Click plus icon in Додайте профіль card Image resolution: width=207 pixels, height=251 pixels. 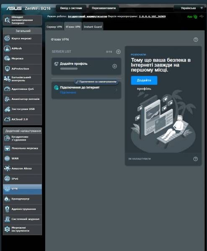pos(114,66)
